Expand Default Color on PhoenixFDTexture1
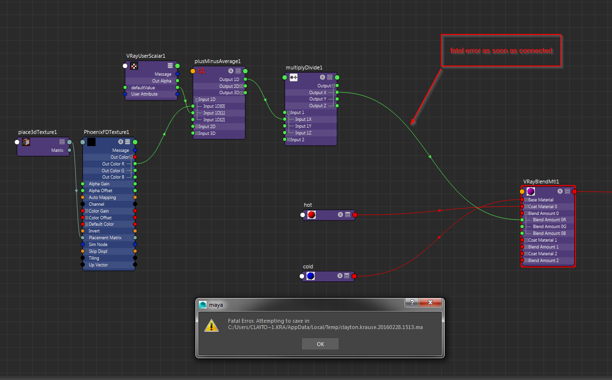The height and width of the screenshot is (380, 612). pyautogui.click(x=87, y=224)
